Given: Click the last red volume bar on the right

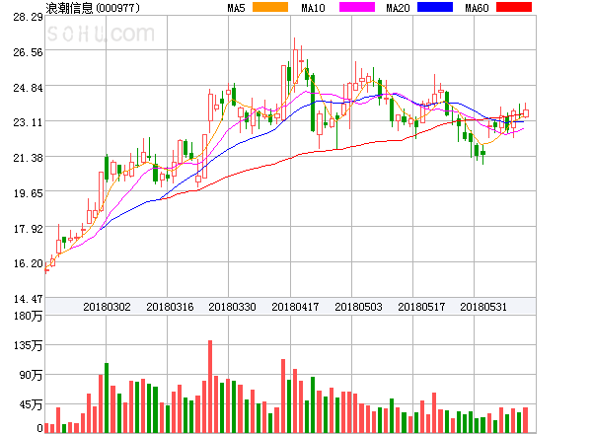Looking at the screenshot, I should [x=525, y=420].
